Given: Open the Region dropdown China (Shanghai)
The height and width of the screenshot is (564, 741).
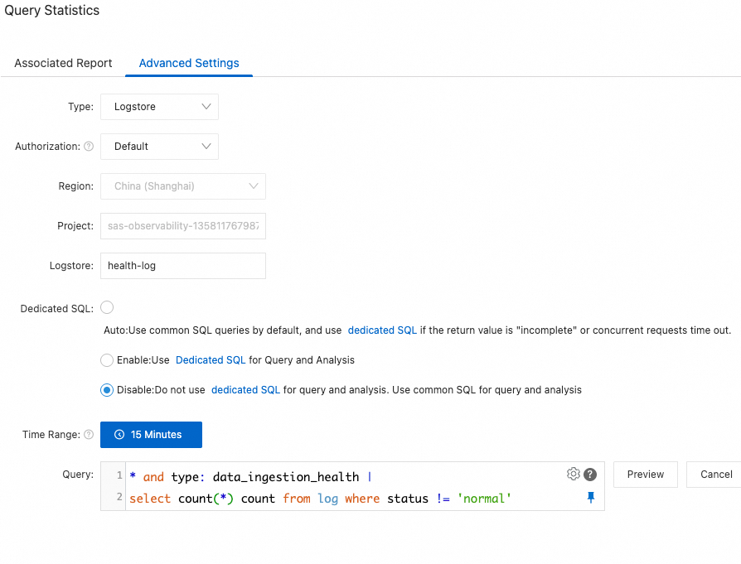Looking at the screenshot, I should [182, 186].
